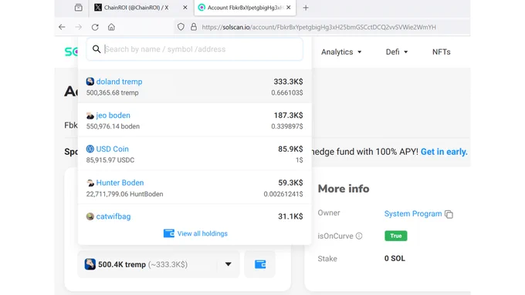Image resolution: width=525 pixels, height=295 pixels.
Task: Click the isOnCurve info icon
Action: [x=359, y=236]
